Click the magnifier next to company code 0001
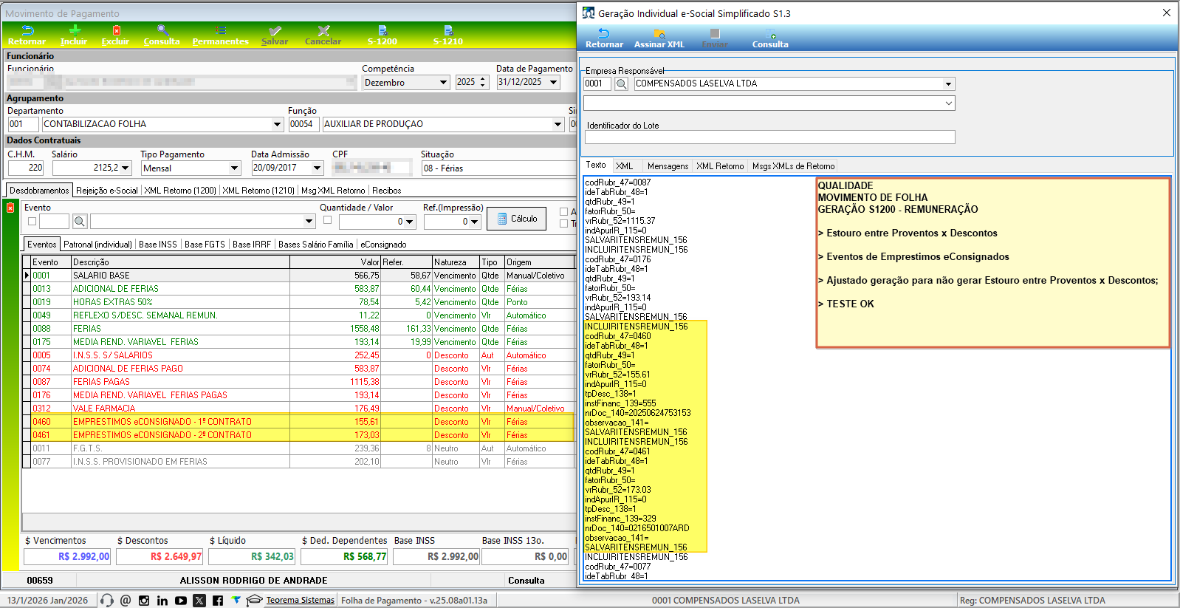1180x608 pixels. pyautogui.click(x=622, y=84)
